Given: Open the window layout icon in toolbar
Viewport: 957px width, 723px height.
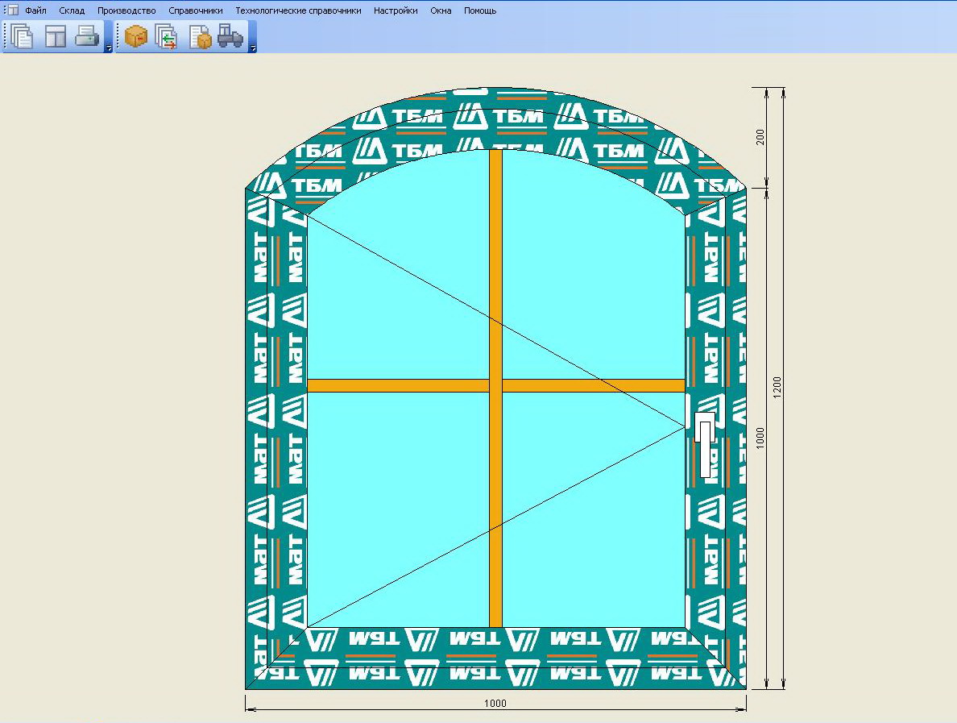Looking at the screenshot, I should pos(56,36).
